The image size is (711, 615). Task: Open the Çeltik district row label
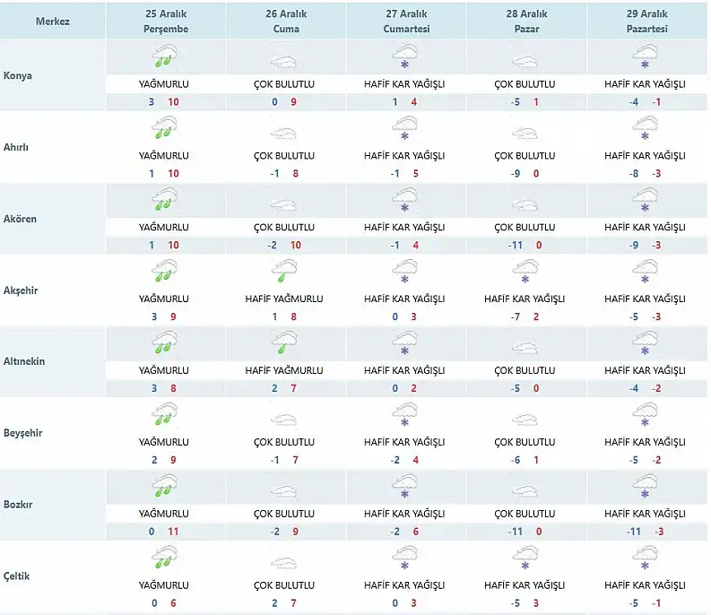tap(18, 576)
